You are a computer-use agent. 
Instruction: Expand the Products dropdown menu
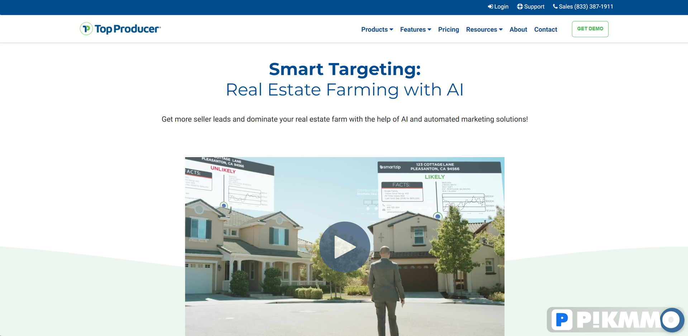pos(377,29)
